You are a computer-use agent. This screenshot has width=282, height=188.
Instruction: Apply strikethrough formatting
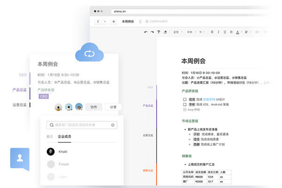pos(231,32)
